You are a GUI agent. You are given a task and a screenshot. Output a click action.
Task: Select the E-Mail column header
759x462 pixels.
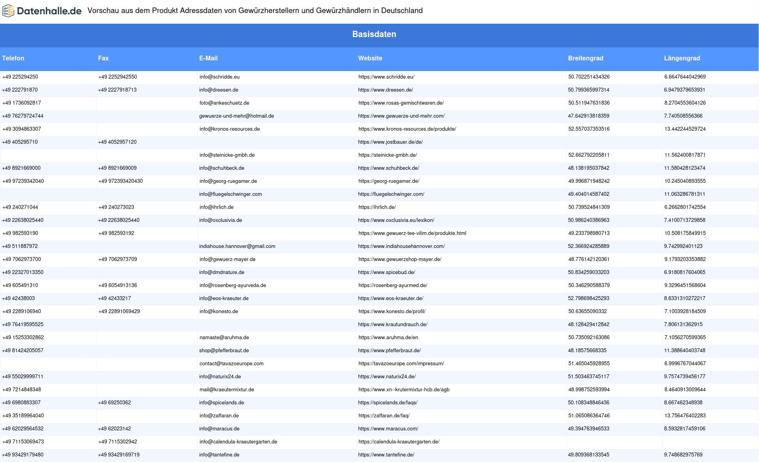point(208,58)
